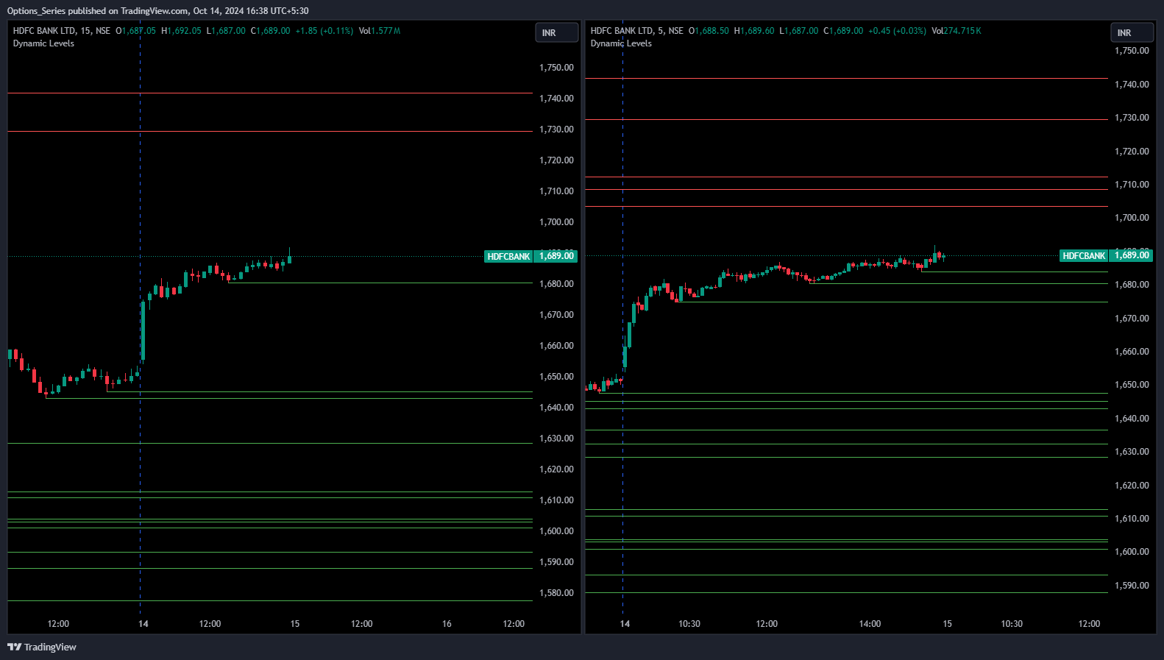Select the topmost red level line on the 5-minute chart
Image resolution: width=1164 pixels, height=660 pixels.
point(846,78)
